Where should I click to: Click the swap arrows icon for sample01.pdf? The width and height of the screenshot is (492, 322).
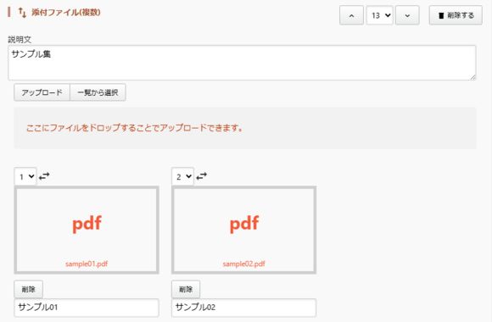pyautogui.click(x=44, y=176)
